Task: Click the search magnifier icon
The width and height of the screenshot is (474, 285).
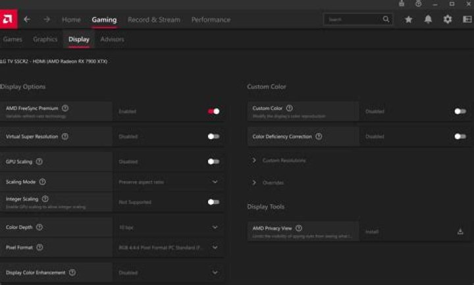Action: tap(386, 19)
